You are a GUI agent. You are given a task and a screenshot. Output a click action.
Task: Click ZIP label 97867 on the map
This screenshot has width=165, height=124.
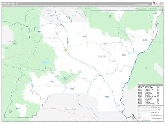[52, 16]
